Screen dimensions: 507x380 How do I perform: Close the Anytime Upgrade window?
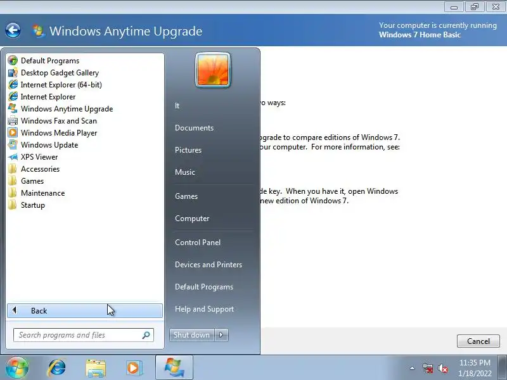(496, 7)
